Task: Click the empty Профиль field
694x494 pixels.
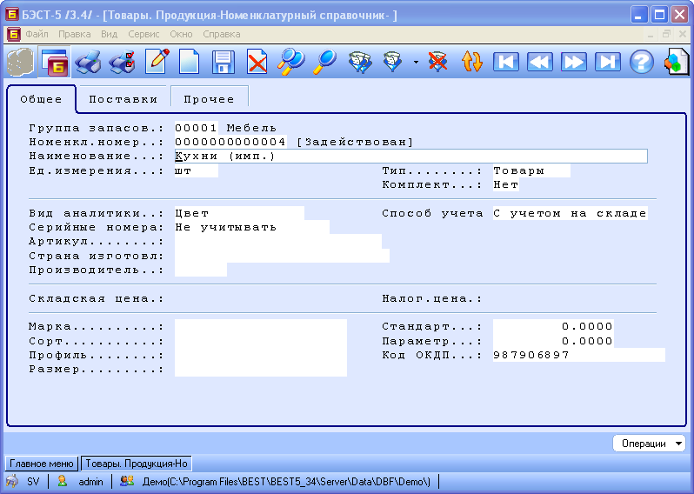Action: pyautogui.click(x=261, y=355)
